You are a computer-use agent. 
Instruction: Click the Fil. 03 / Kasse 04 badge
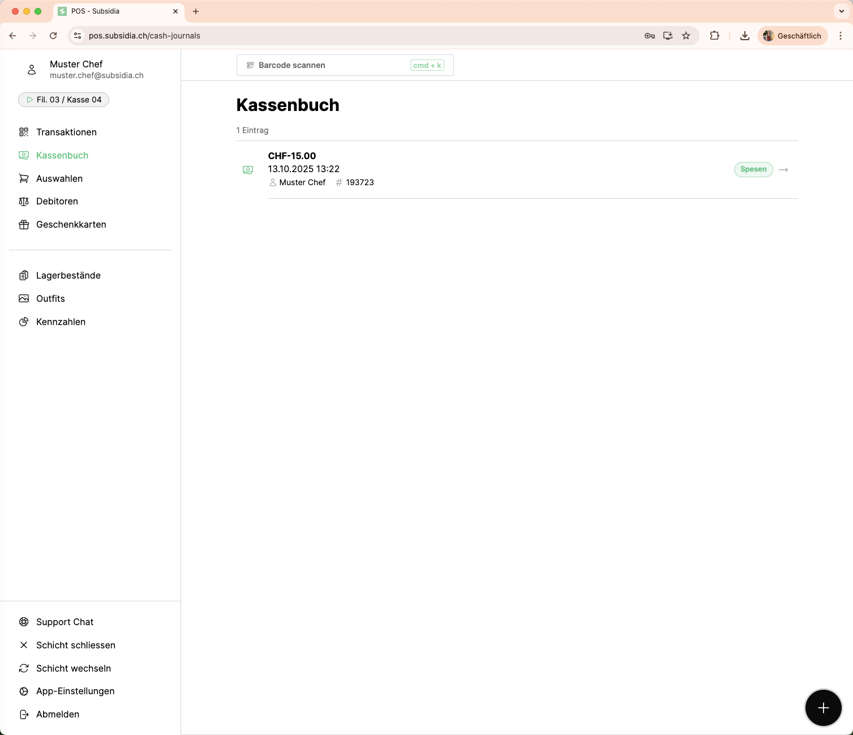click(x=63, y=100)
